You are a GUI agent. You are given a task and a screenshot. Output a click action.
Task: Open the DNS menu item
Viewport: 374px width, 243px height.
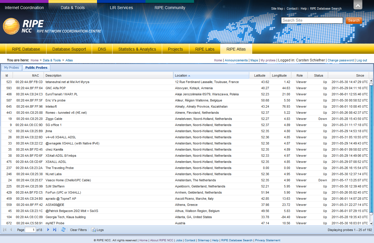pyautogui.click(x=102, y=49)
